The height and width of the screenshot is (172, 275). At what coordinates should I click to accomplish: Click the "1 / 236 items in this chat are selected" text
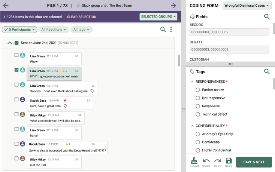pyautogui.click(x=33, y=17)
